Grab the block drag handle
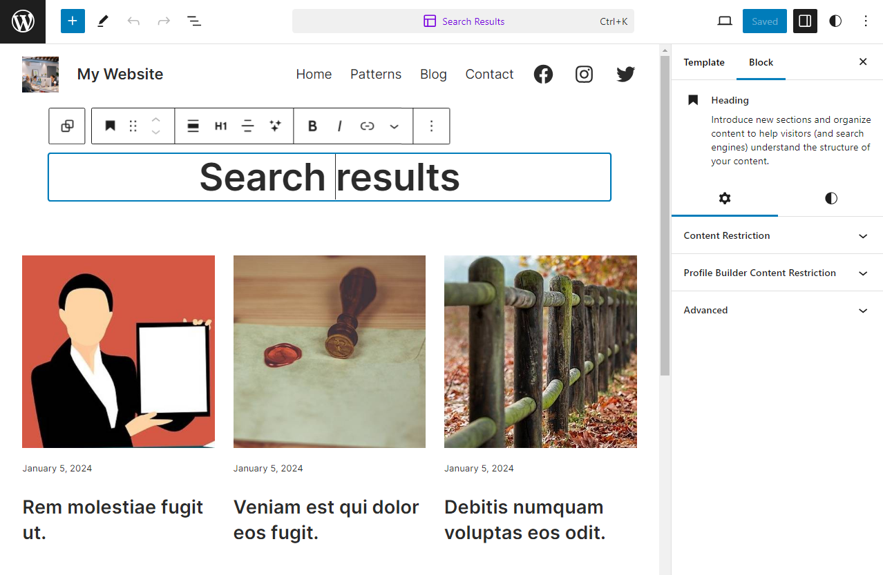 tap(133, 126)
